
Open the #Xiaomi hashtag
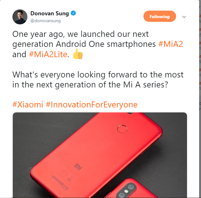tap(28, 104)
